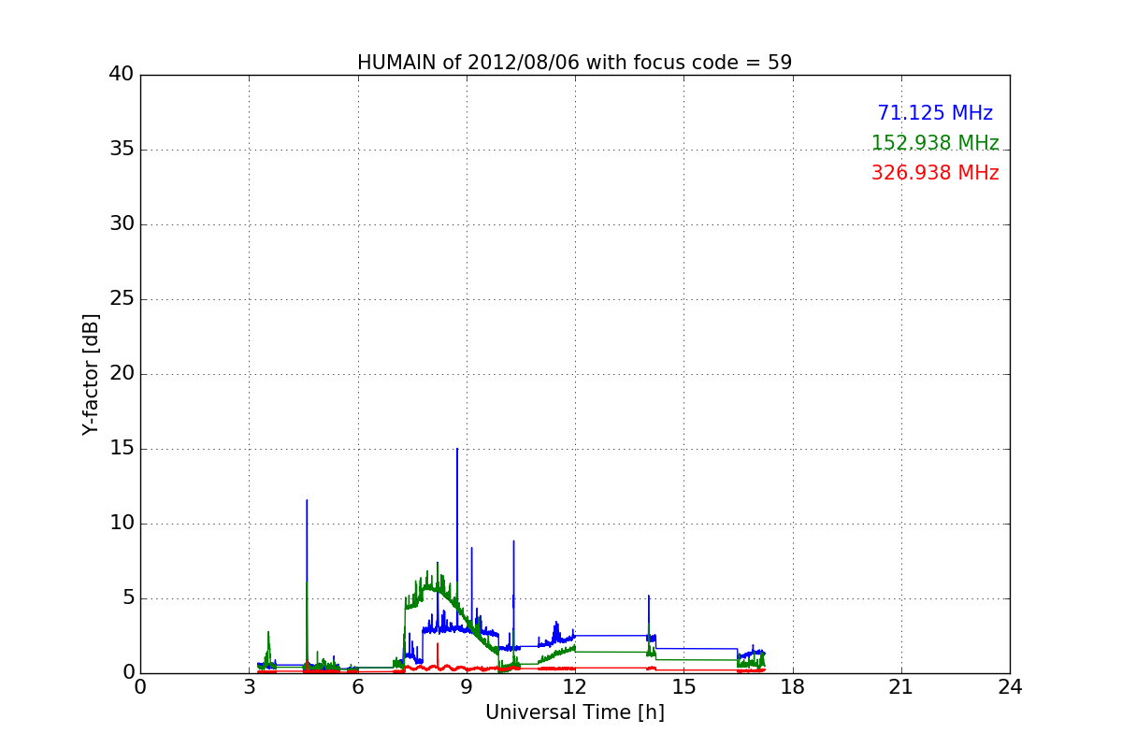
Task: Click the y-axis tick label 5
Action: coord(127,598)
